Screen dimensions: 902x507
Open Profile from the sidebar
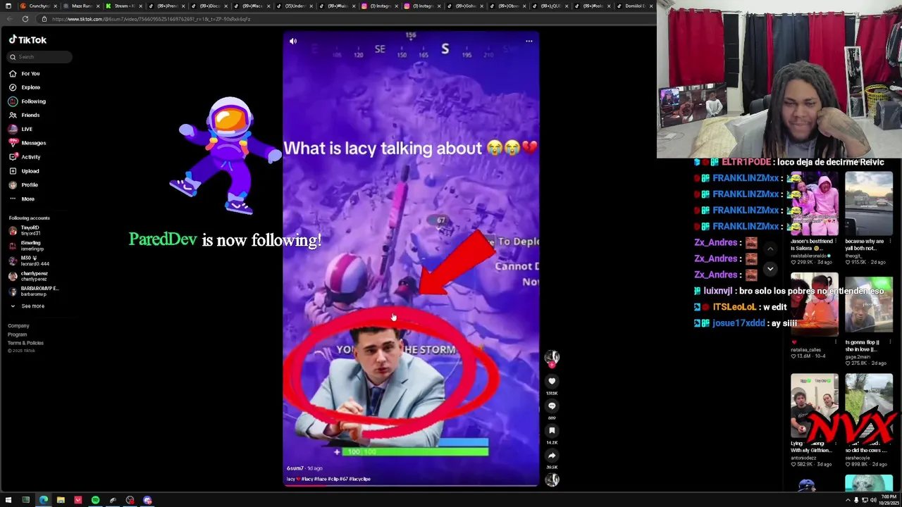[x=23, y=184]
